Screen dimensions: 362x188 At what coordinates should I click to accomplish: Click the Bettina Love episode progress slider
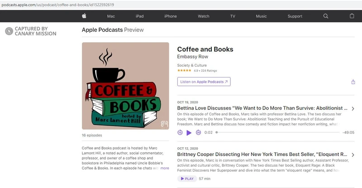click(278, 132)
